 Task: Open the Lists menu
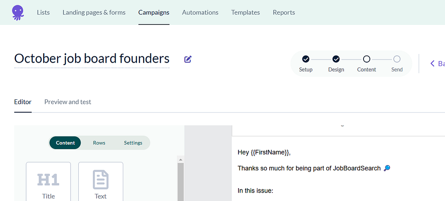click(43, 12)
